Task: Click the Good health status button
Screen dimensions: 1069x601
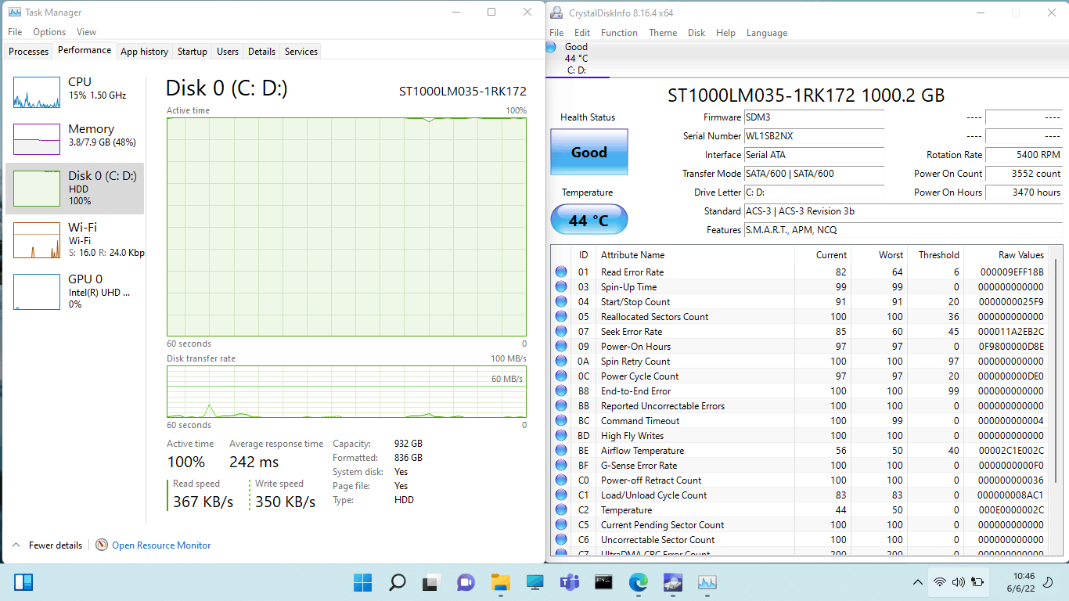Action: [x=589, y=153]
